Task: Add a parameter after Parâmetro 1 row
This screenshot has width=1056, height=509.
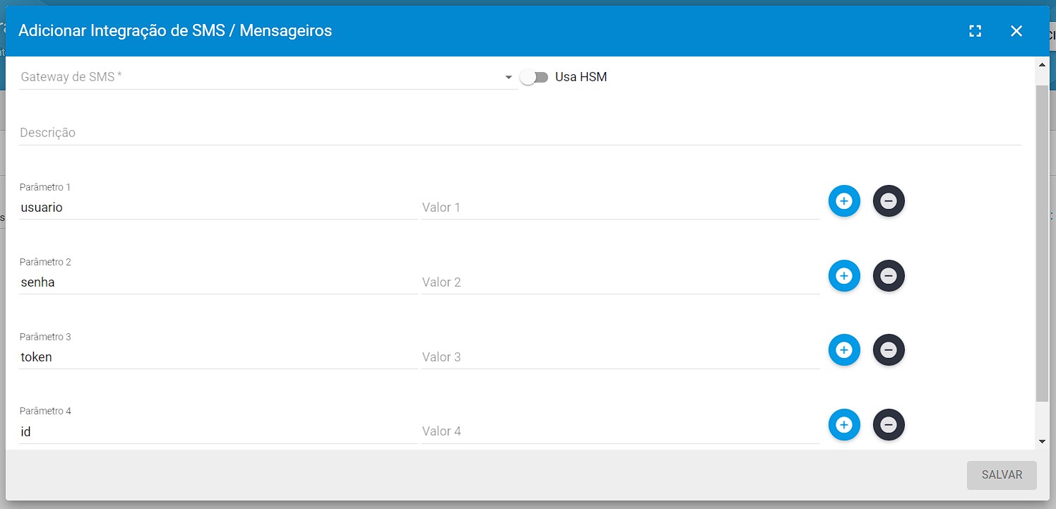Action: pyautogui.click(x=844, y=201)
